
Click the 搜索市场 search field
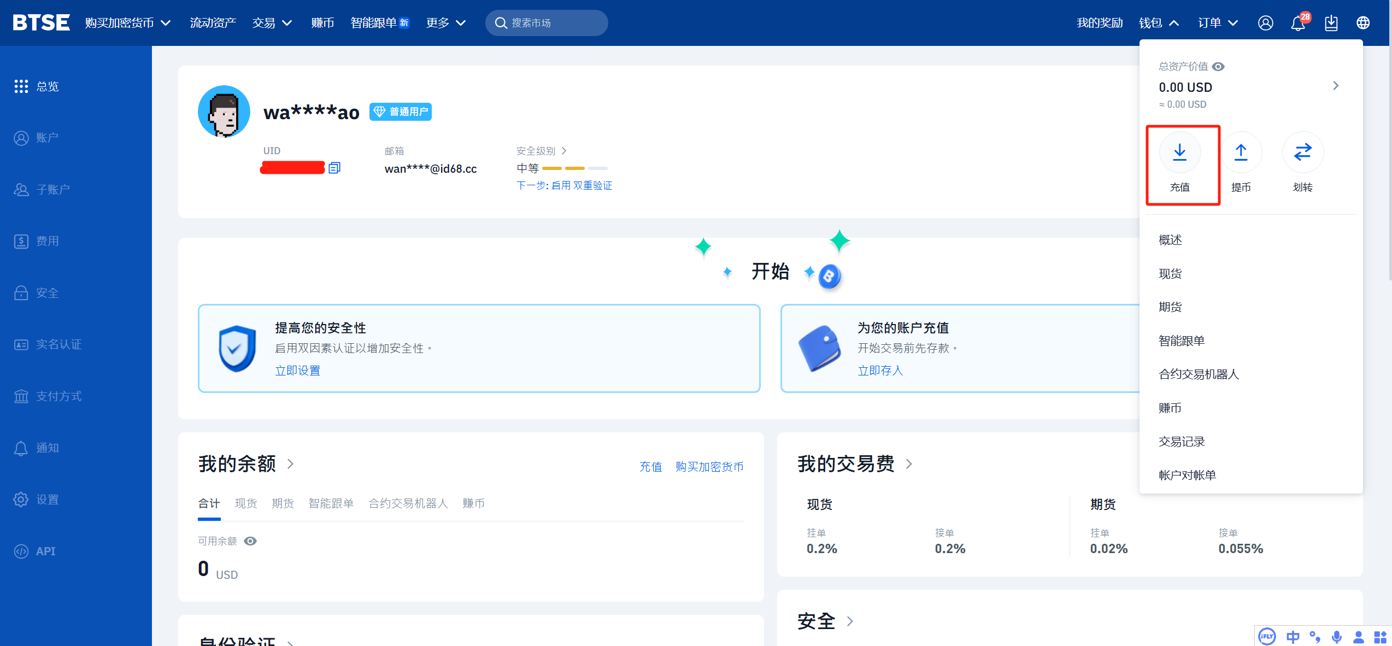point(547,23)
